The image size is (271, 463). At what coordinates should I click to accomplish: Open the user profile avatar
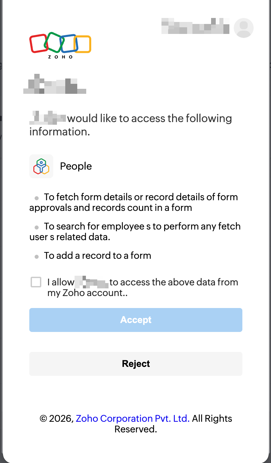coord(244,28)
